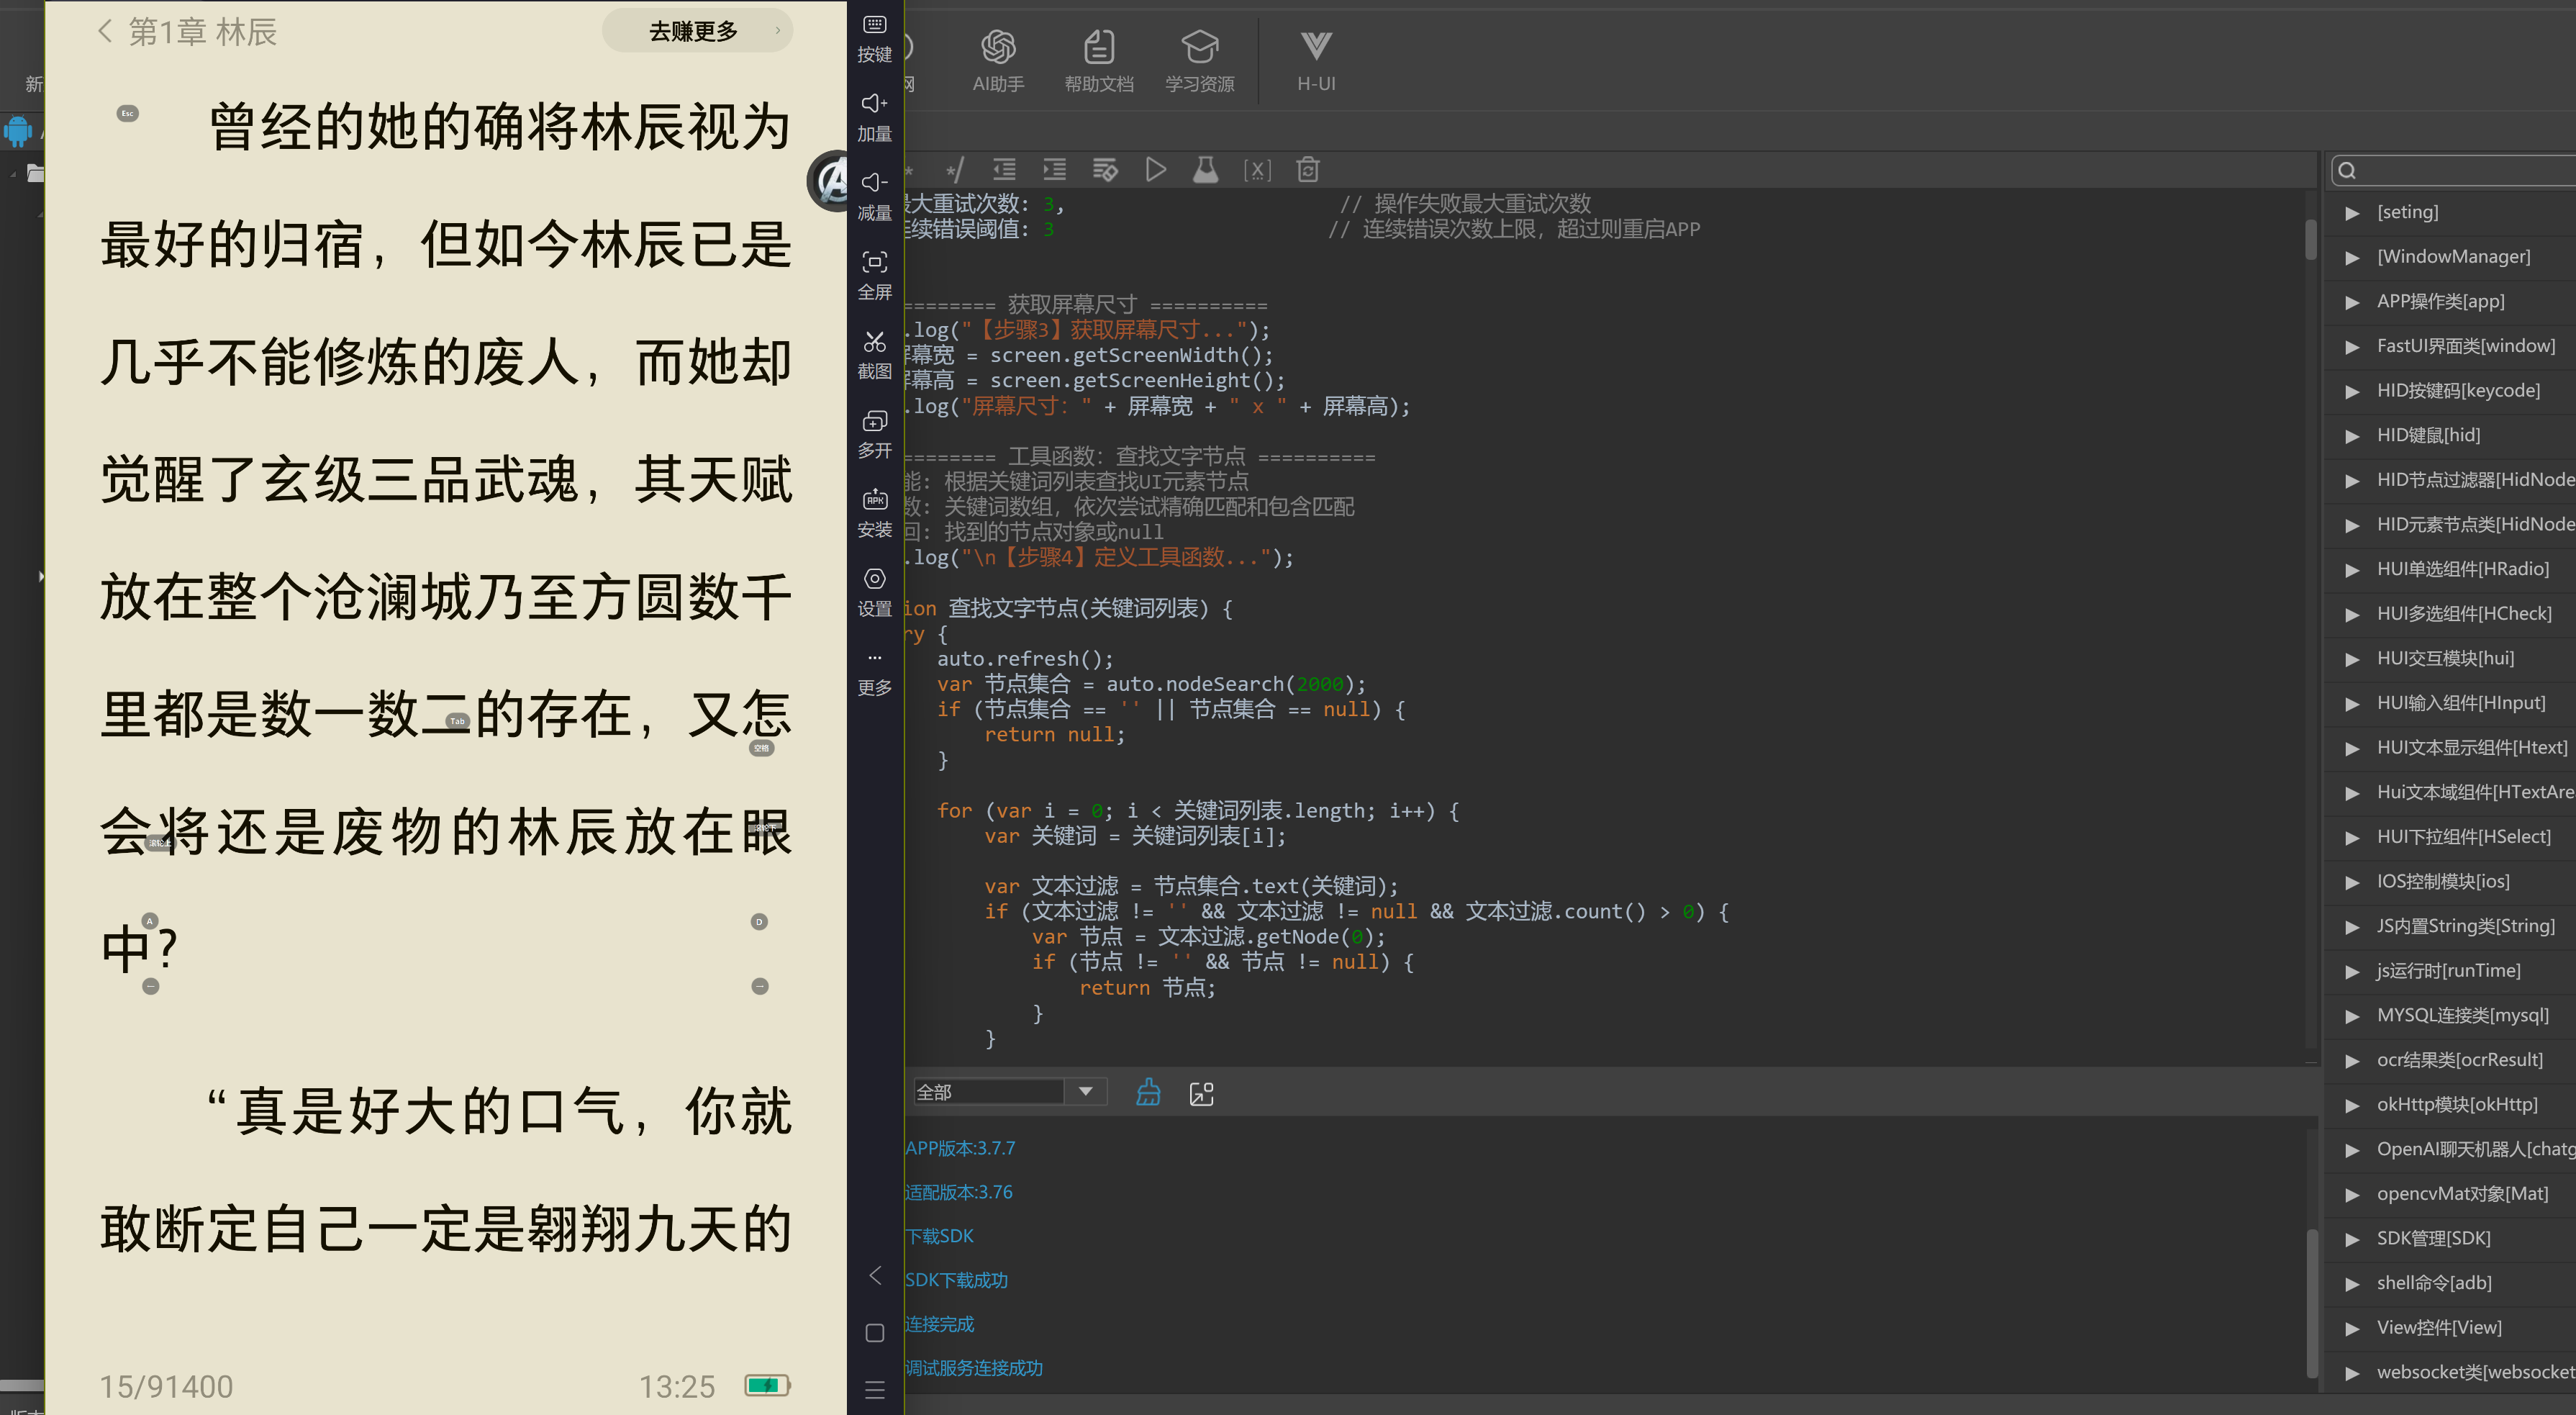Screen dimensions: 2576x1415
Task: Take a screenshot with 截图
Action: 874,355
